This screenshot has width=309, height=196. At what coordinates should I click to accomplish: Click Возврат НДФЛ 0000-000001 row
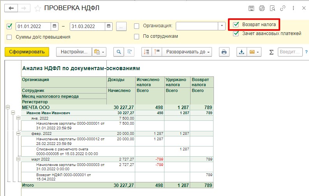click(117, 177)
